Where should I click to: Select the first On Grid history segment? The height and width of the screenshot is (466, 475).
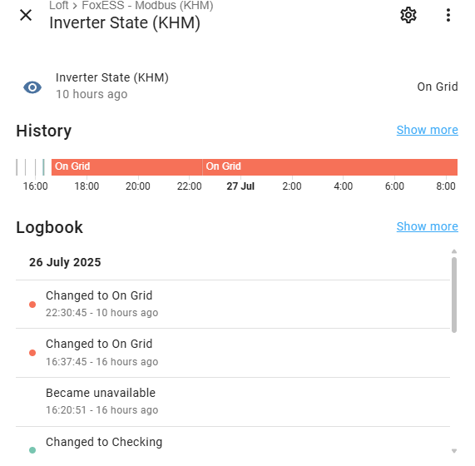(x=126, y=167)
